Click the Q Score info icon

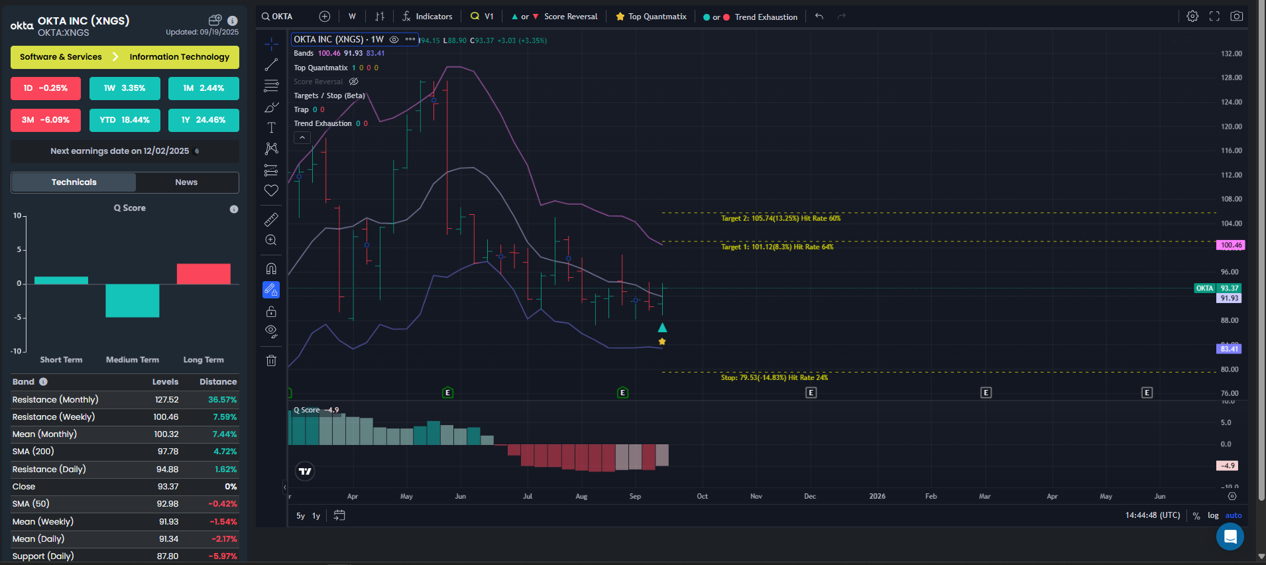(234, 209)
